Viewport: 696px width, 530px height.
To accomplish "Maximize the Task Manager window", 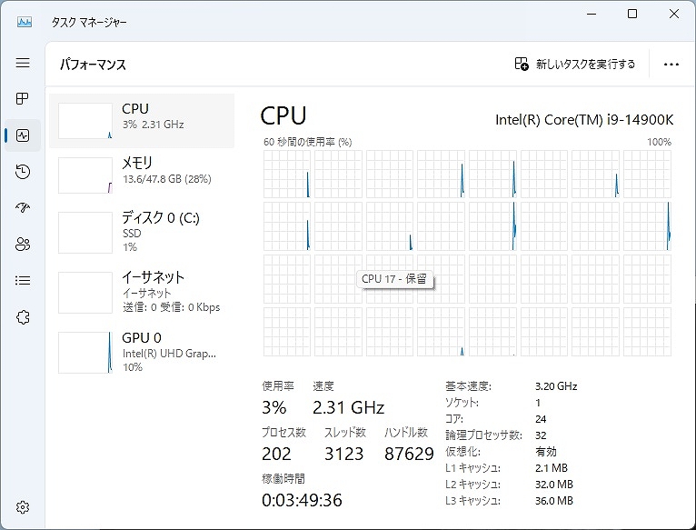I will point(632,14).
